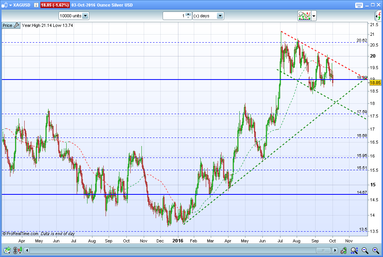Click the add indicators icon

pos(304,16)
